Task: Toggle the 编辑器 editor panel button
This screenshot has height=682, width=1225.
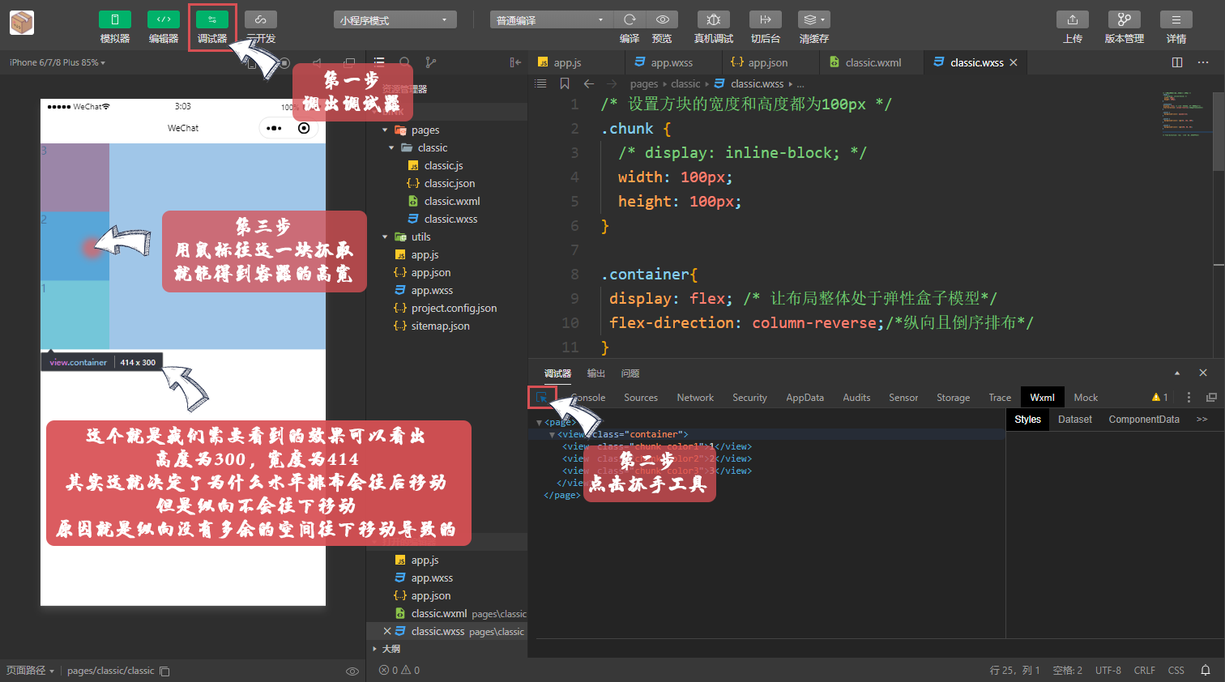Action: point(163,19)
